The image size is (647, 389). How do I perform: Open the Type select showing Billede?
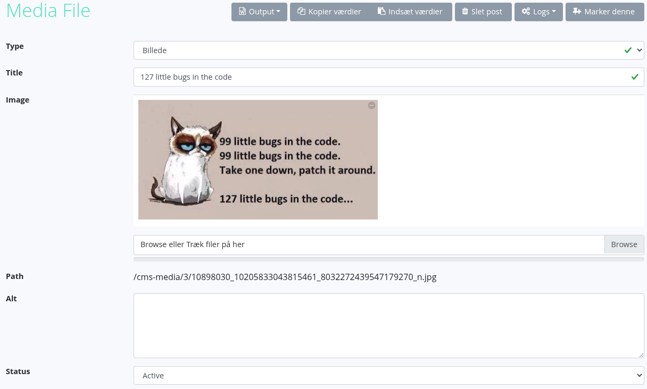[x=389, y=50]
